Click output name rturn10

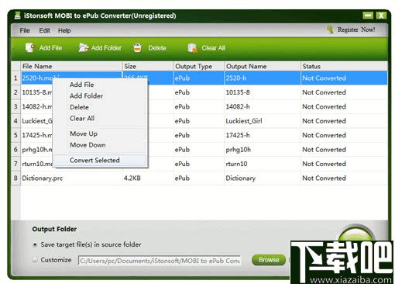point(236,164)
